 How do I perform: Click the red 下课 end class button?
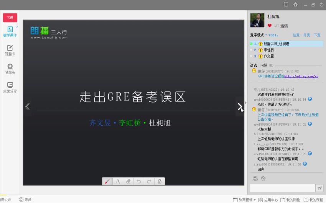tap(10, 18)
